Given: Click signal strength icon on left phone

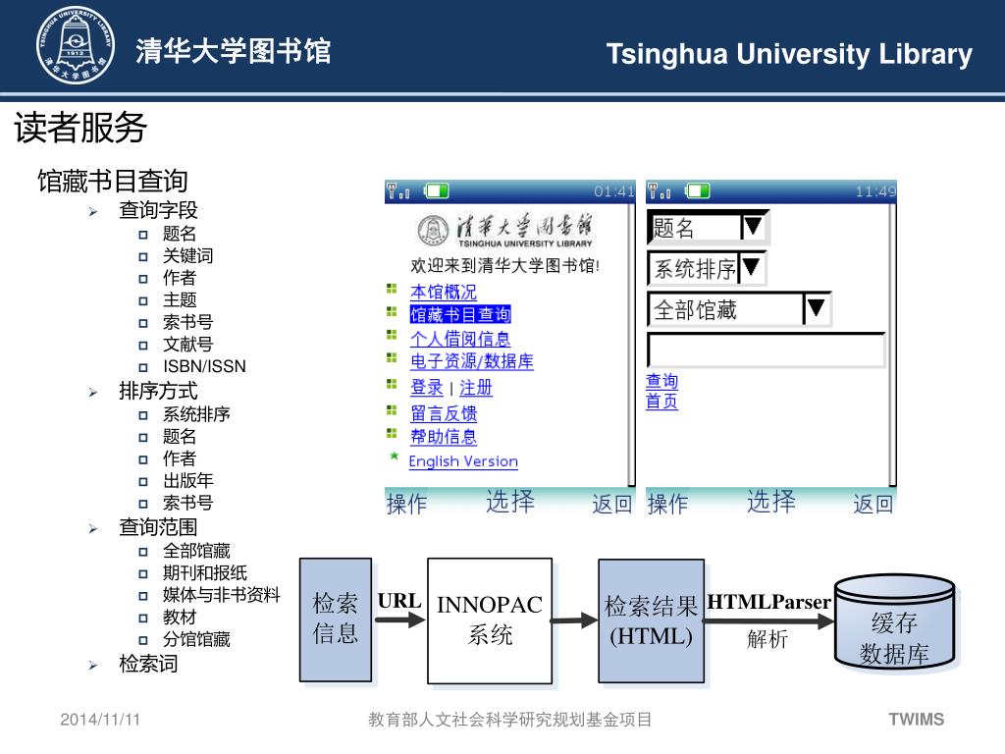Looking at the screenshot, I should [x=398, y=191].
